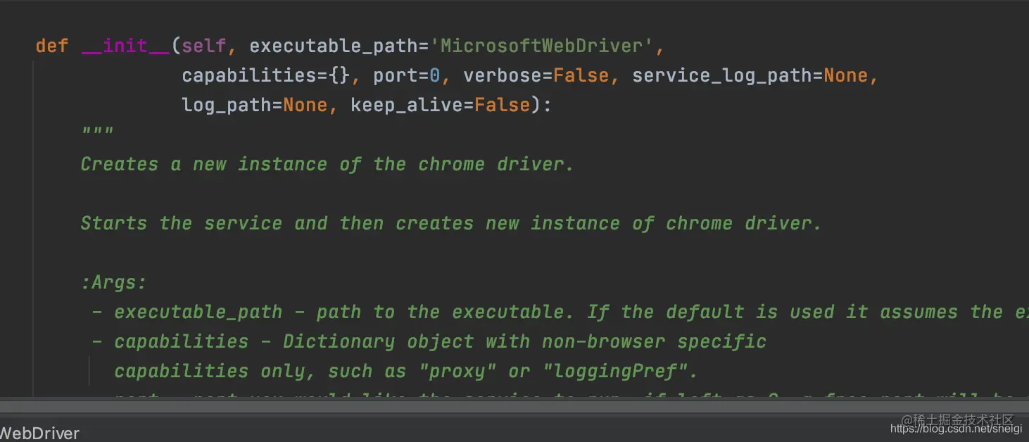The height and width of the screenshot is (442, 1029).
Task: Click the keep_alive=False argument
Action: click(441, 106)
